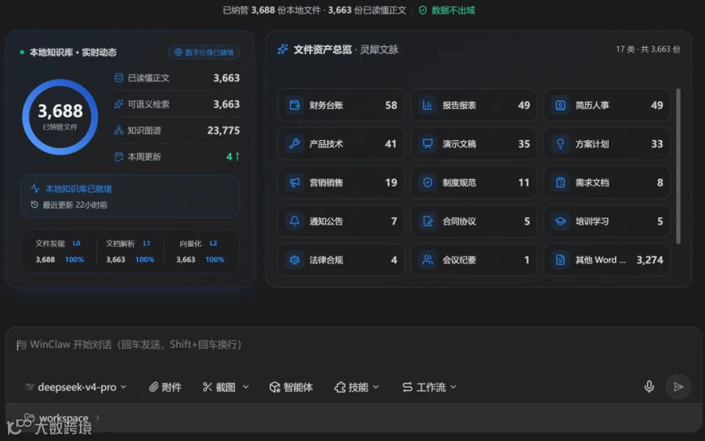Click the 已读懂正文 database icon
The image size is (705, 441).
119,78
